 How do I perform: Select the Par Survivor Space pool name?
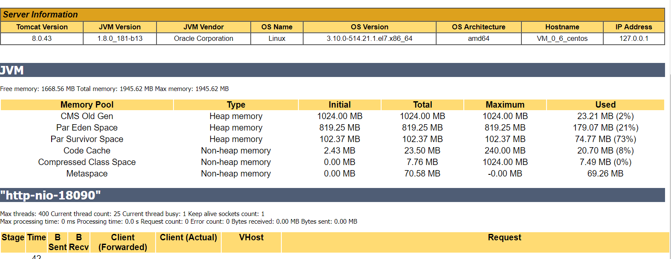[x=87, y=139]
